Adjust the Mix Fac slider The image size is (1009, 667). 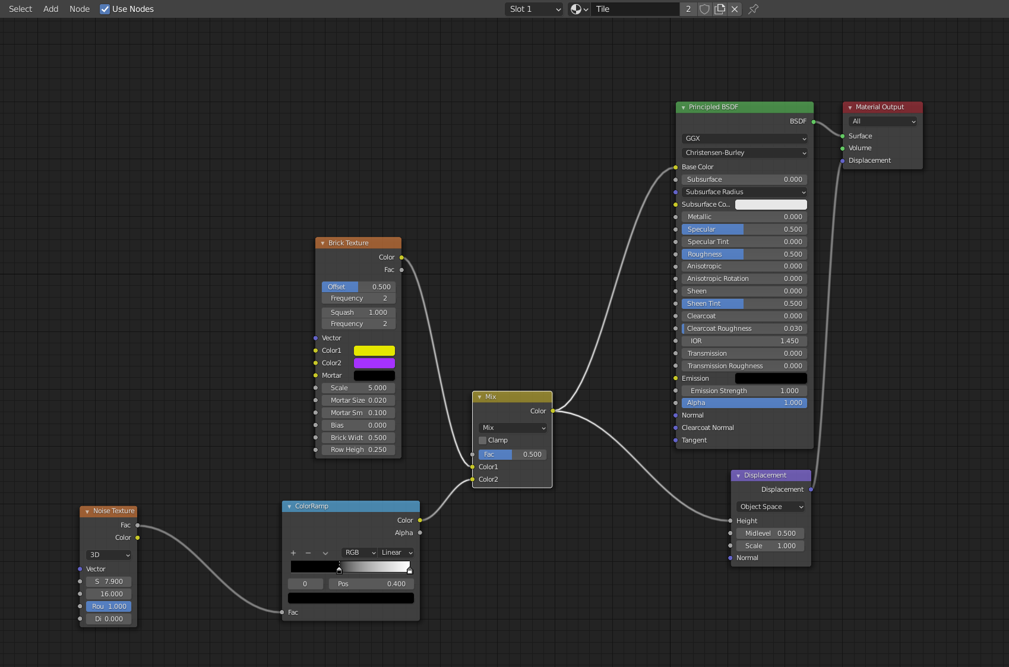(x=513, y=454)
